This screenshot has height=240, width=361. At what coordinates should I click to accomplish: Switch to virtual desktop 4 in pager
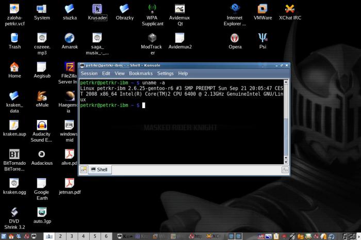(x=84, y=236)
